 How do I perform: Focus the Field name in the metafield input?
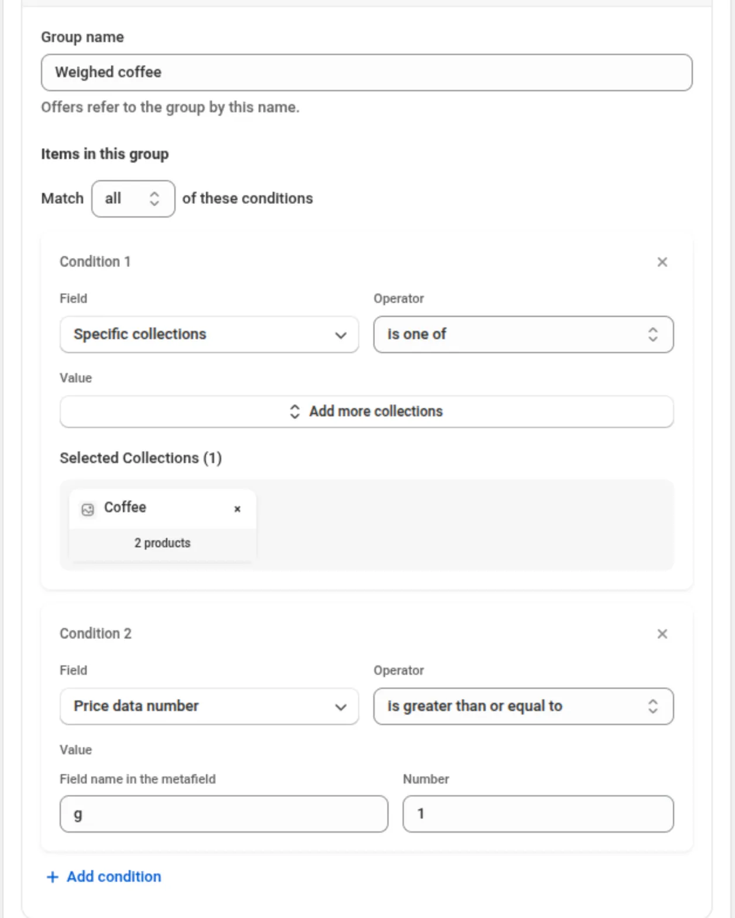point(224,814)
